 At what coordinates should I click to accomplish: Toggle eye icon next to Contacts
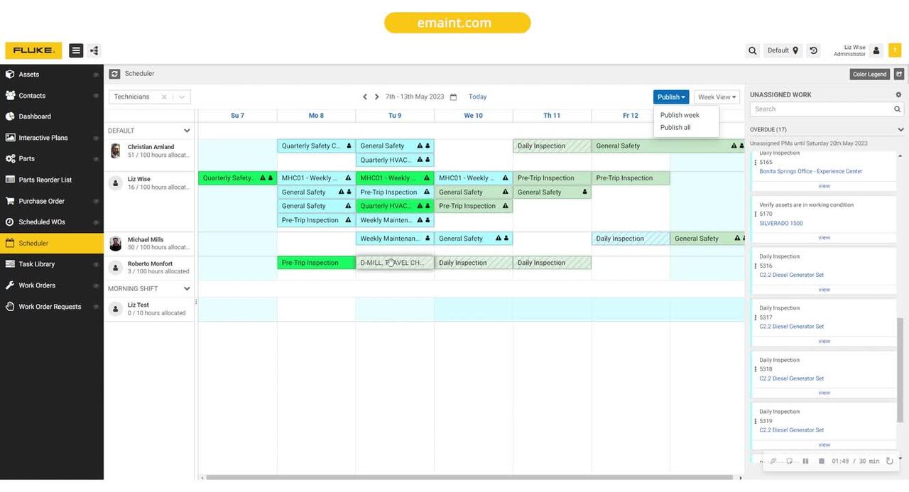click(x=96, y=95)
